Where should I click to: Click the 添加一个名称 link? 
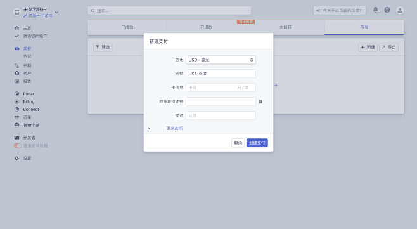(x=40, y=16)
